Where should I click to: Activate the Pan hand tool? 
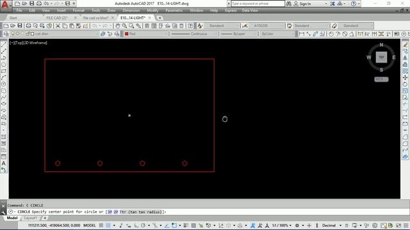coord(118,26)
